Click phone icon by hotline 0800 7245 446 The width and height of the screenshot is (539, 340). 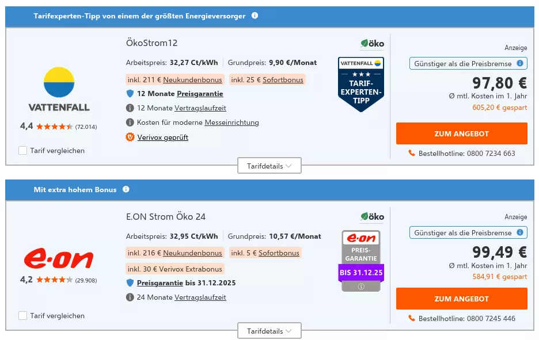click(412, 318)
